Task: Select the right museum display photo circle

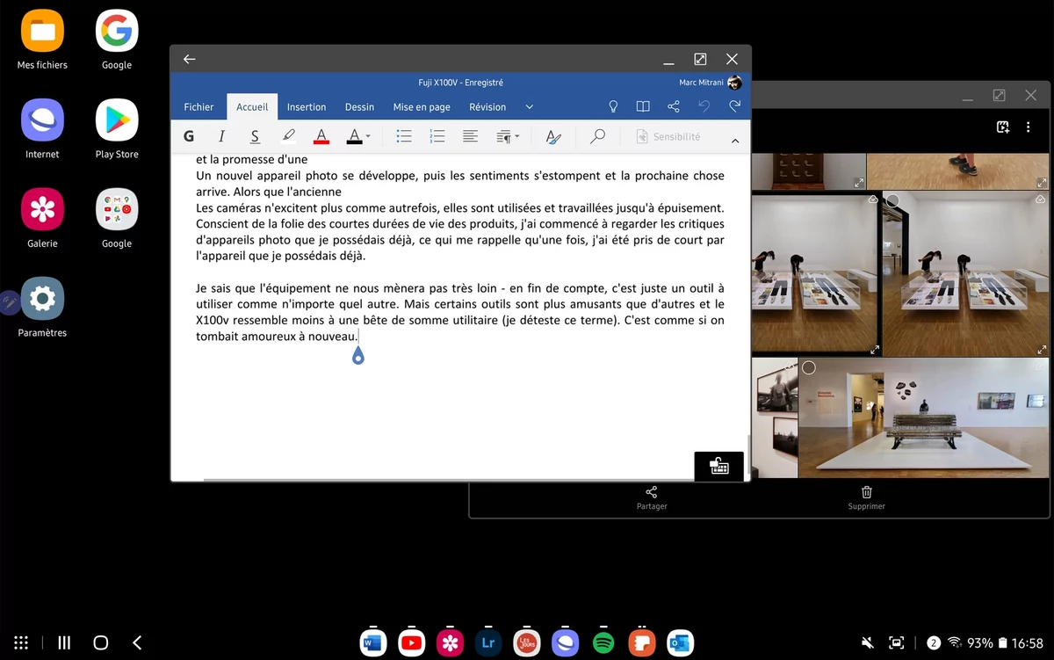Action: (892, 201)
